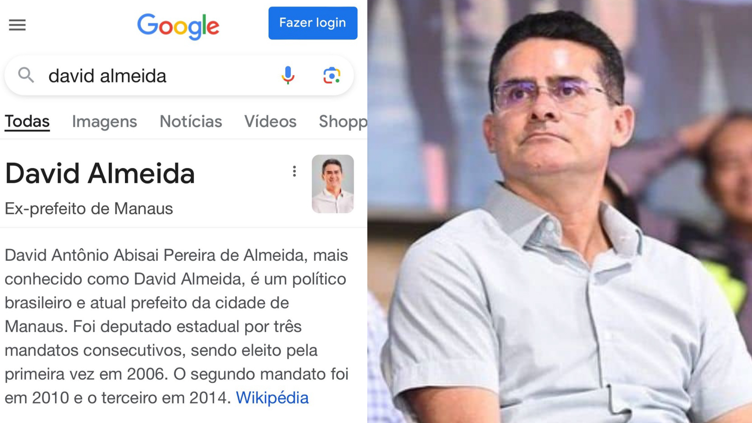
Task: Open the Wikipédia link
Action: click(272, 398)
